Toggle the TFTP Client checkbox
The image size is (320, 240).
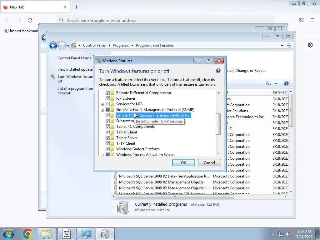tap(107, 143)
